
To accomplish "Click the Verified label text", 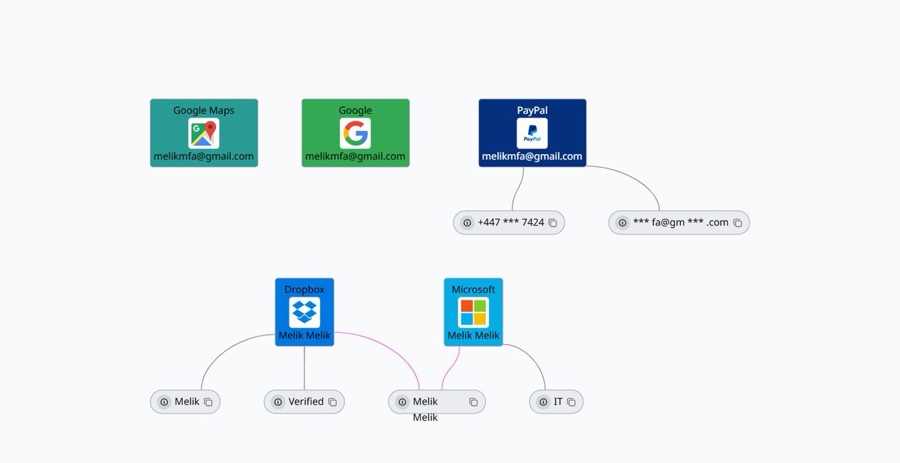I will tap(306, 402).
